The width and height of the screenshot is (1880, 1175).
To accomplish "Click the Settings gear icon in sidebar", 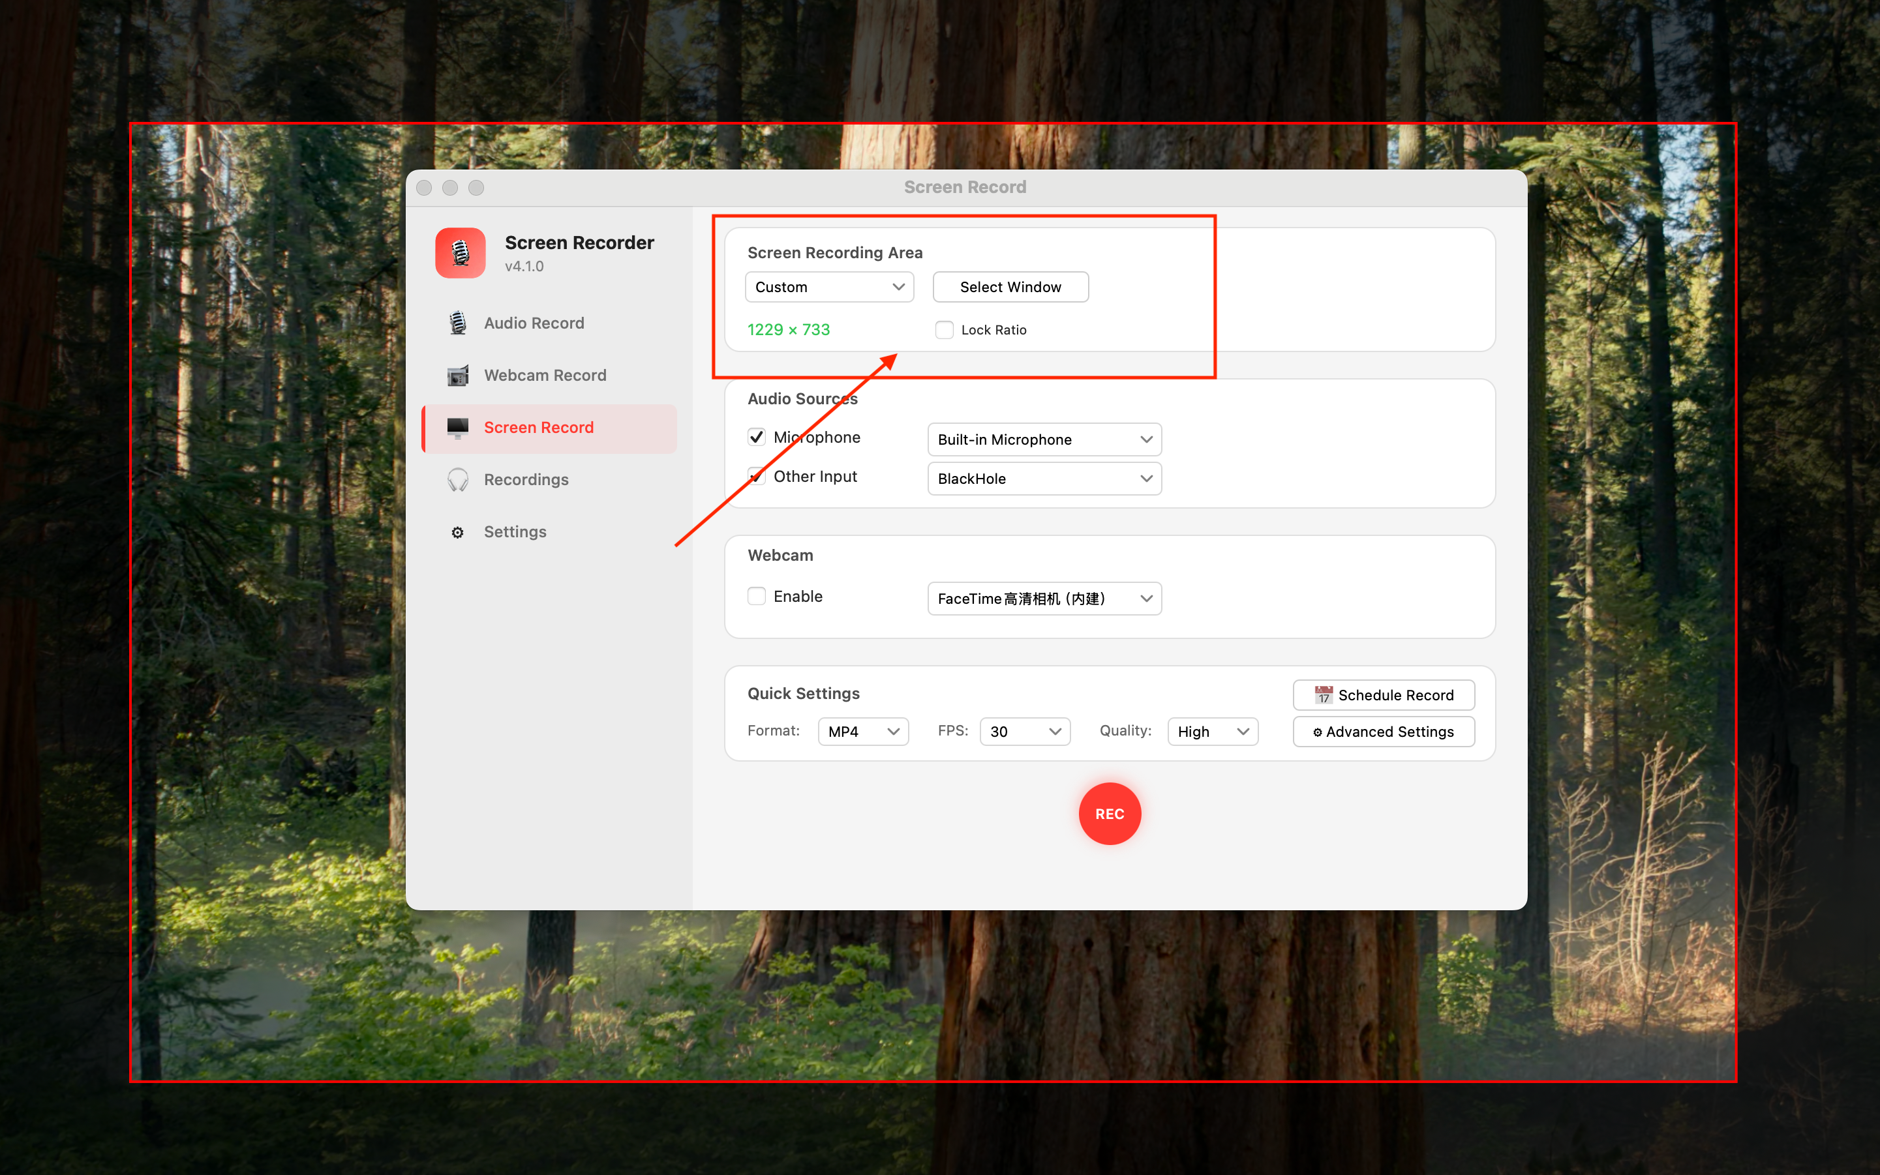I will 458,532.
